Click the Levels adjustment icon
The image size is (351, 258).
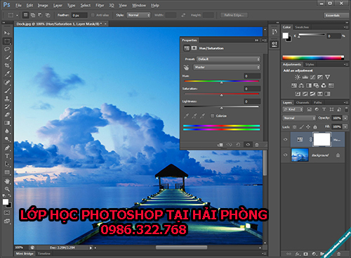(x=305, y=77)
